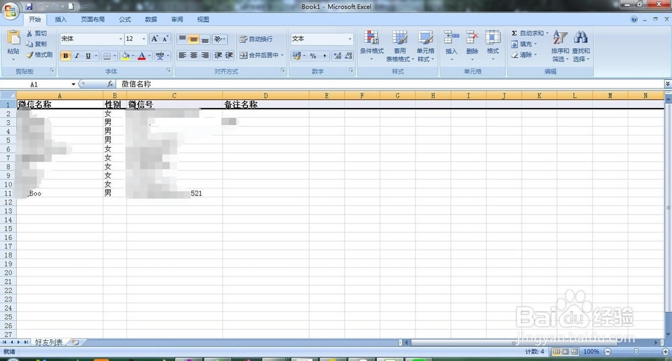Image resolution: width=672 pixels, height=361 pixels.
Task: Apply red font color A
Action: (142, 56)
